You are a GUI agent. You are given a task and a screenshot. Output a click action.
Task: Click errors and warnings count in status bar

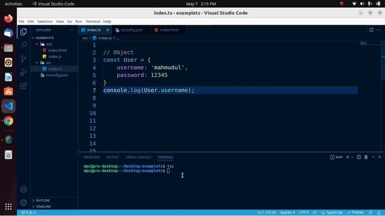coord(28,212)
